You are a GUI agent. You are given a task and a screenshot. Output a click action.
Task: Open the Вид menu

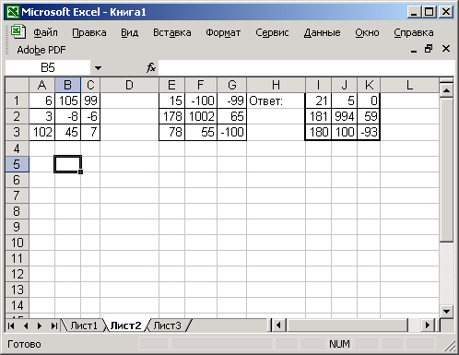[x=130, y=32]
